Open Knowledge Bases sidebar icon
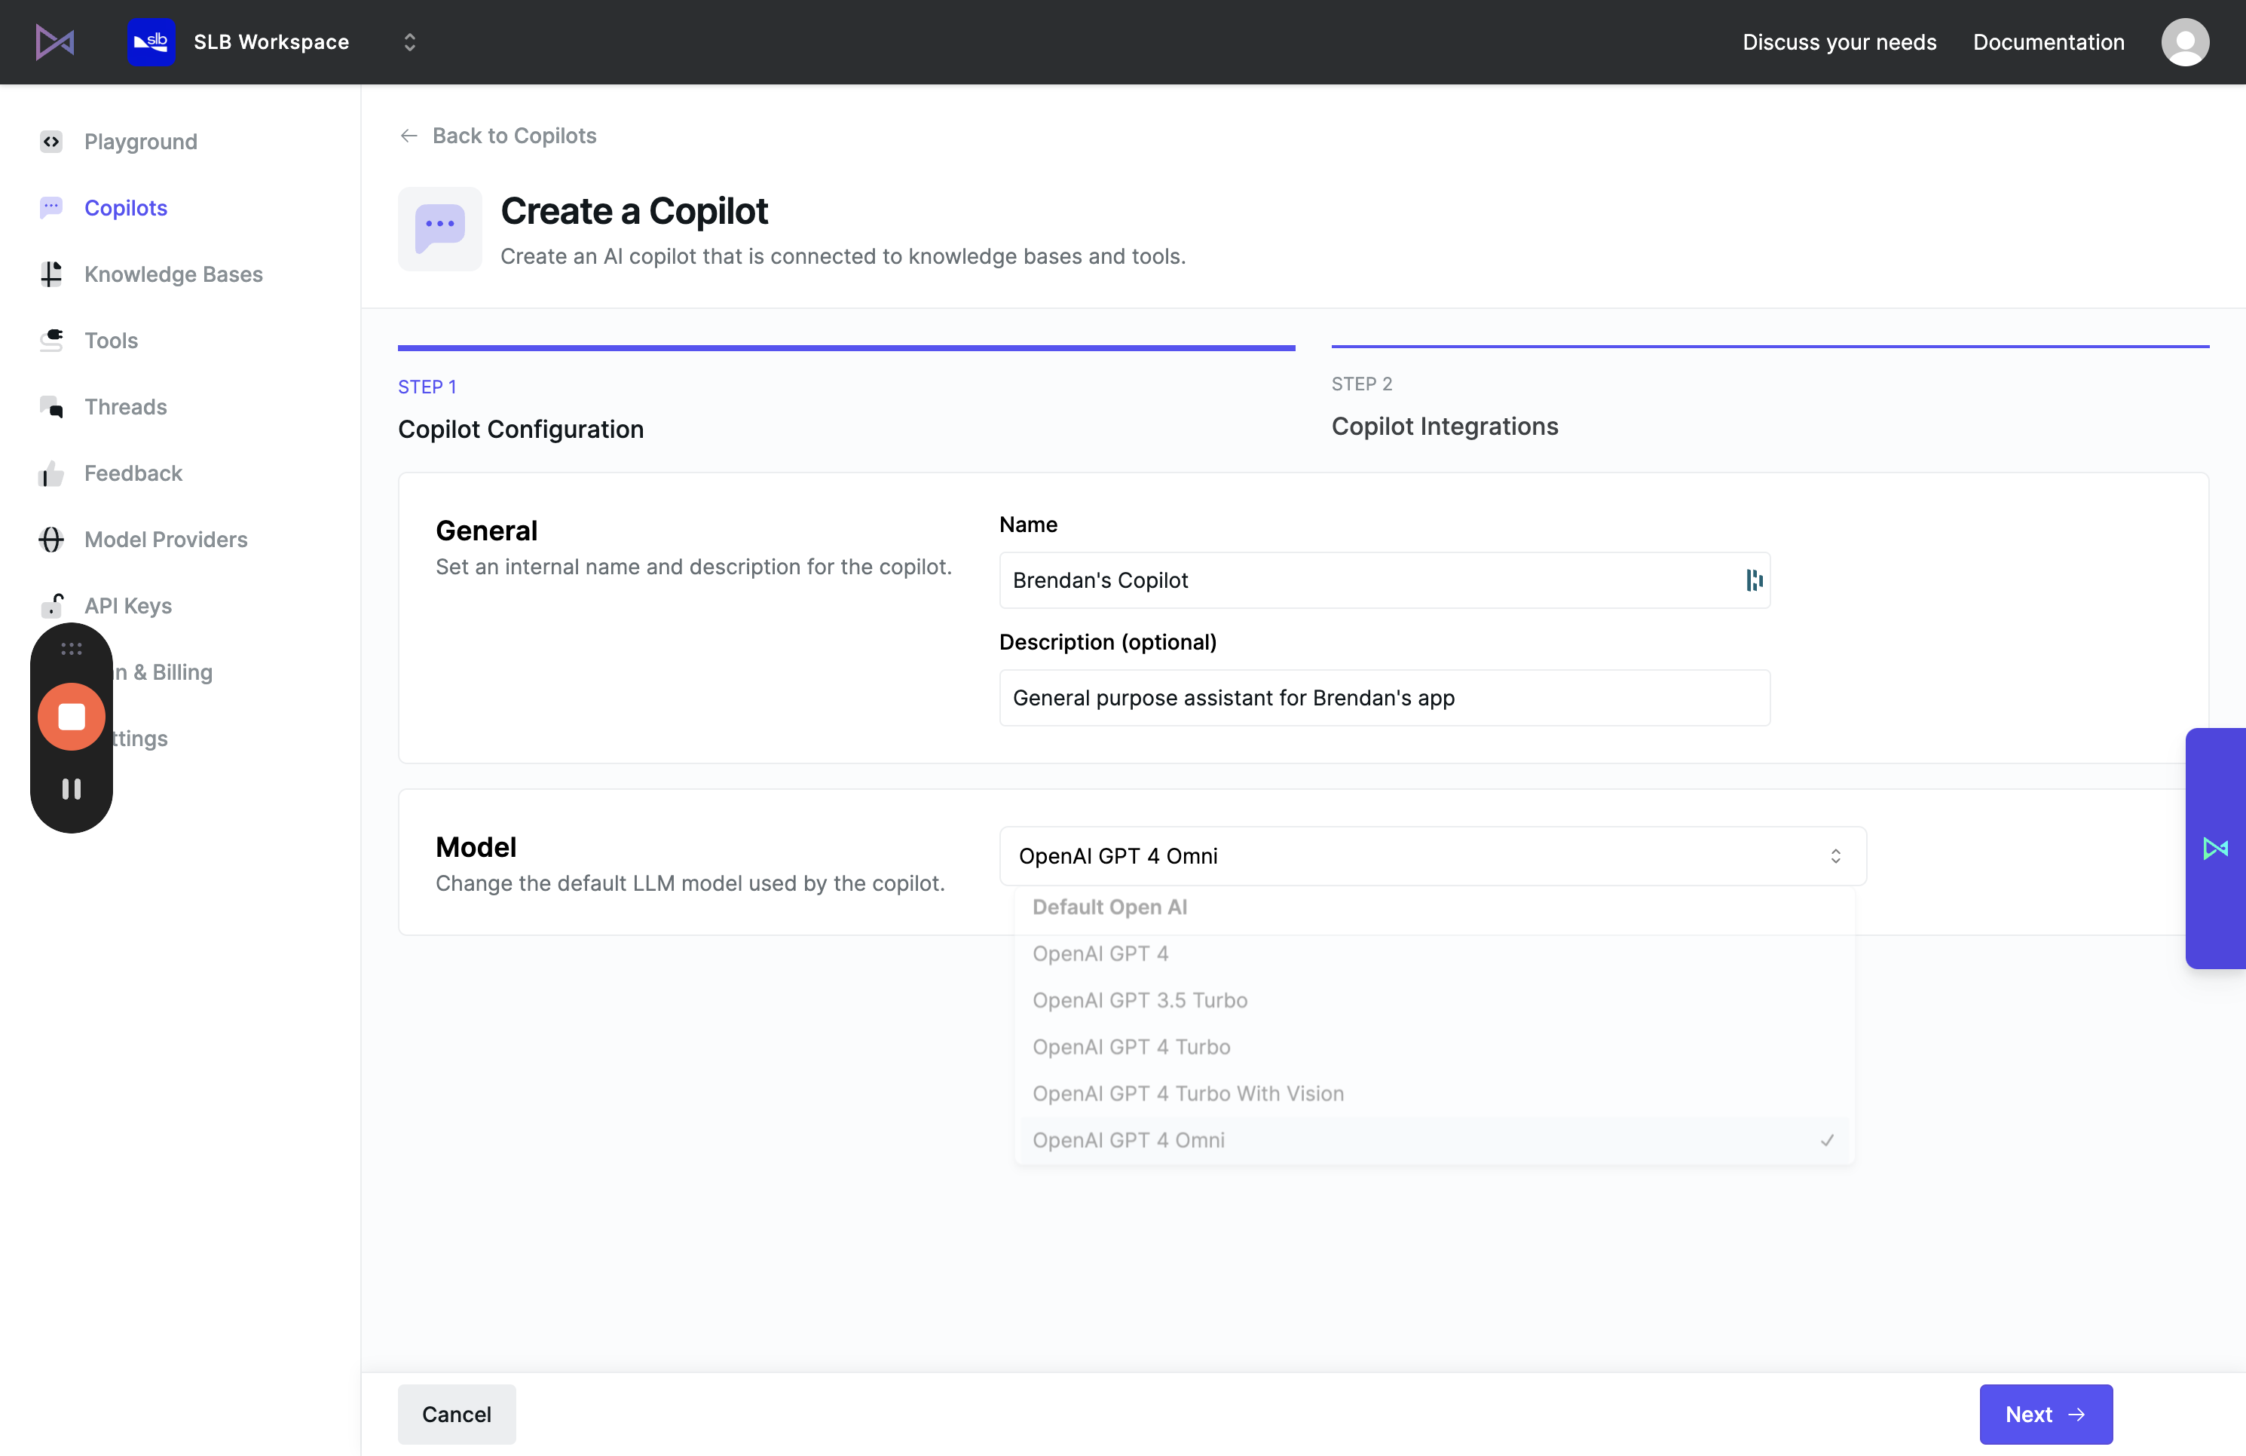This screenshot has width=2246, height=1456. point(51,274)
